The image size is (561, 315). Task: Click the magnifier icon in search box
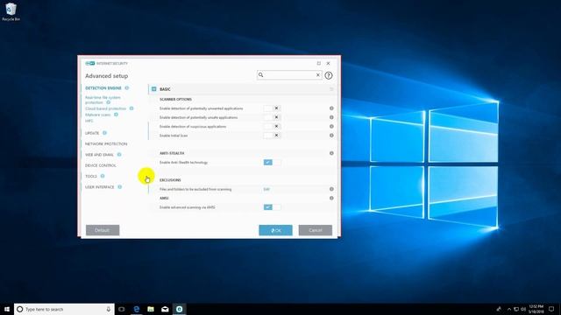click(x=261, y=75)
